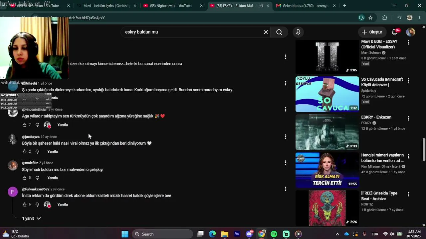
Task: Open the 'So Cavucada' Minecraft thumbnail
Action: pyautogui.click(x=327, y=94)
